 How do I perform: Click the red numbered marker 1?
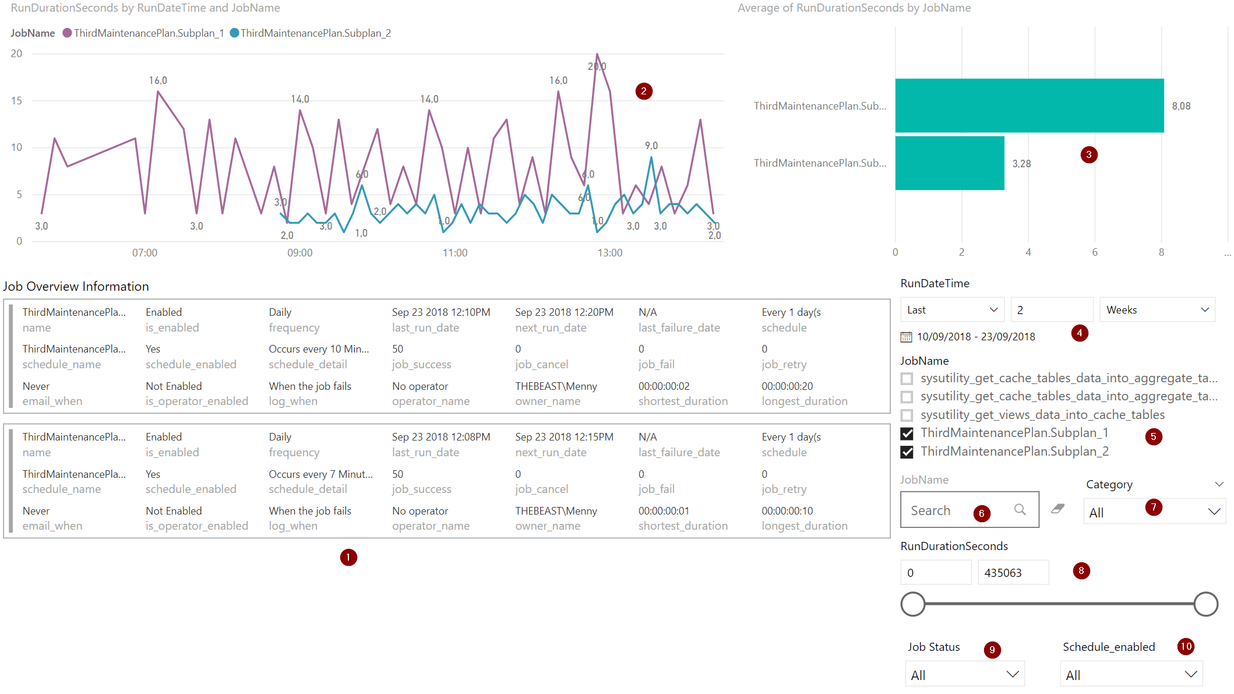click(x=348, y=558)
